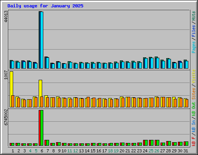Click day label 24 on x-axis
The height and width of the screenshot is (155, 198).
(x=145, y=151)
